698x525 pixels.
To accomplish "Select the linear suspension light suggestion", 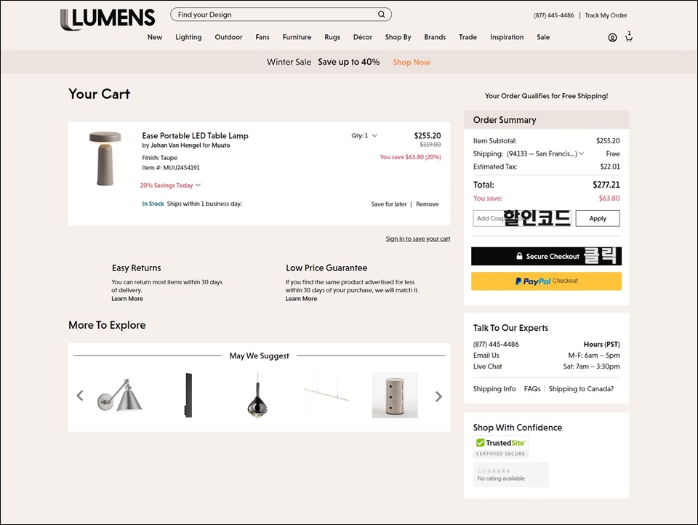I will (x=326, y=396).
